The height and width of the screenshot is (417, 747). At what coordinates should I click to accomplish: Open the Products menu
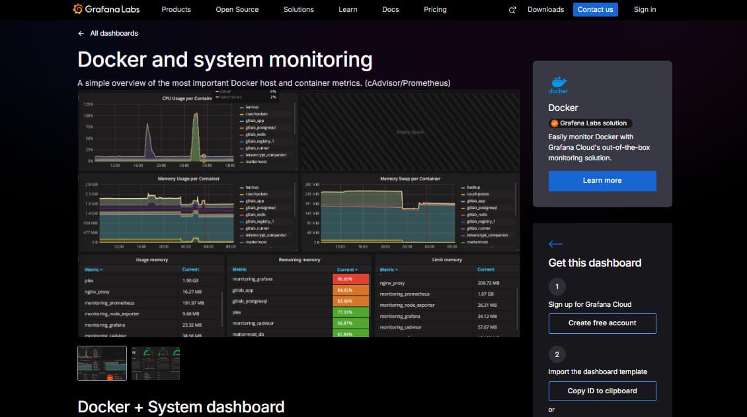[176, 9]
